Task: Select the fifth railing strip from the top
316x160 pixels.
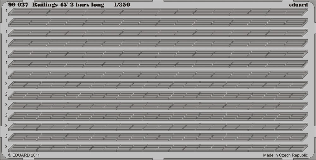Action: pos(158,54)
